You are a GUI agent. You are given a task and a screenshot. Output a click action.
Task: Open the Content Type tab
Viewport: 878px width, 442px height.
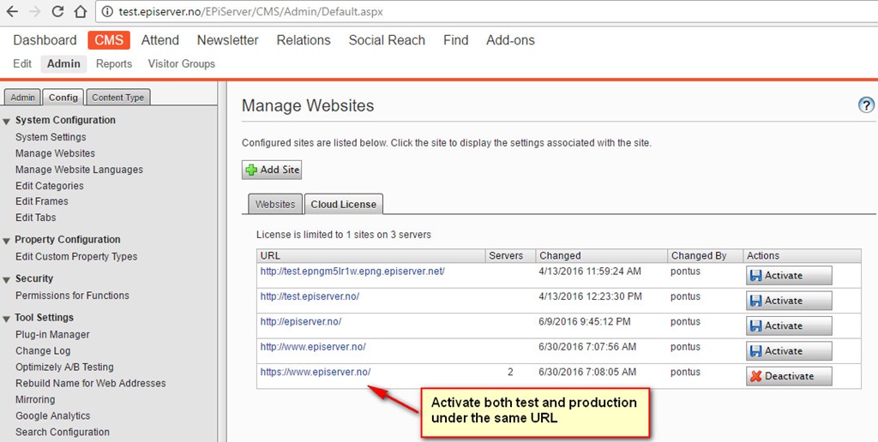118,98
